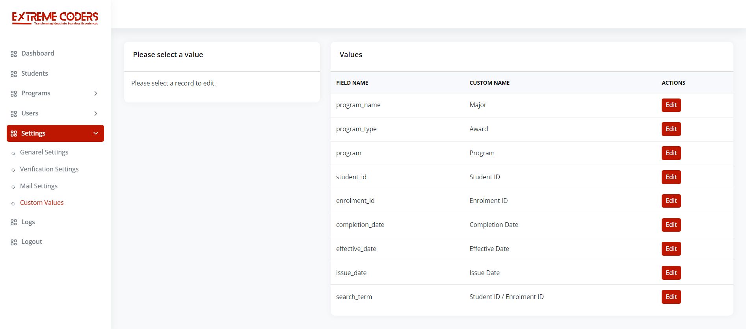Click the Students grid icon in sidebar
The width and height of the screenshot is (746, 329).
[14, 74]
